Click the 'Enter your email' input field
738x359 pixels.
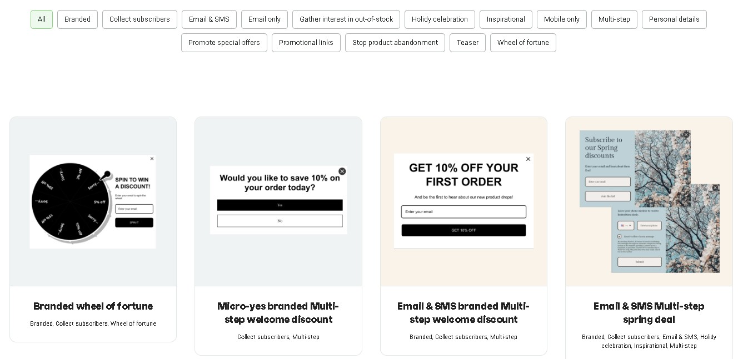463,211
